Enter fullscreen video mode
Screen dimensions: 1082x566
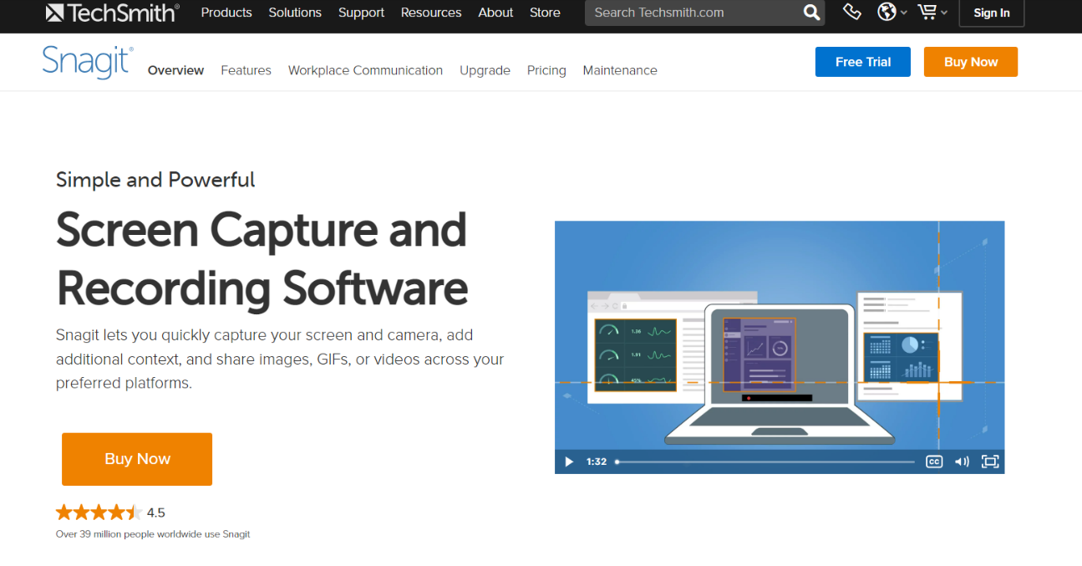pos(990,461)
